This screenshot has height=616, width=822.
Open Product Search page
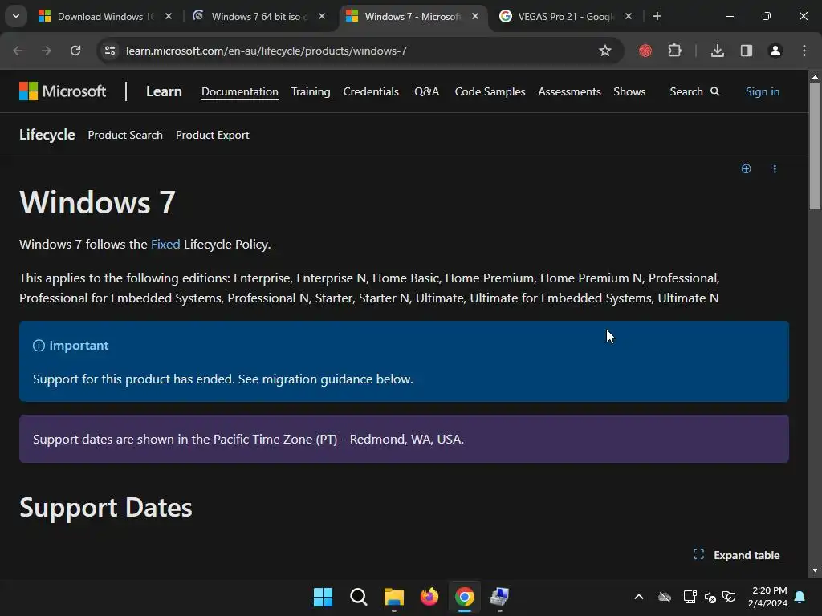[125, 135]
